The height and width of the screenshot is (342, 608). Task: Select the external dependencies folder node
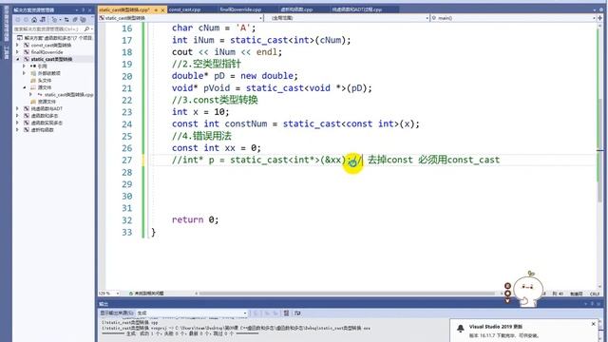(x=46, y=73)
